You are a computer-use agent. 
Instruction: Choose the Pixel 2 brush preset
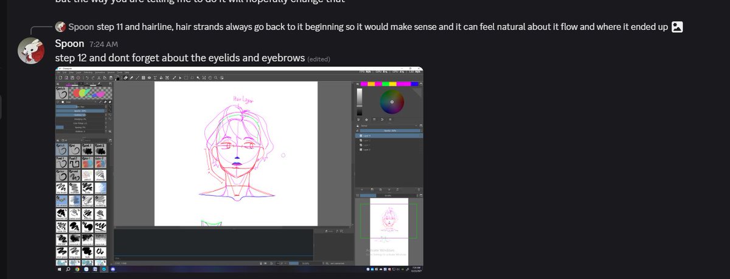point(74,163)
